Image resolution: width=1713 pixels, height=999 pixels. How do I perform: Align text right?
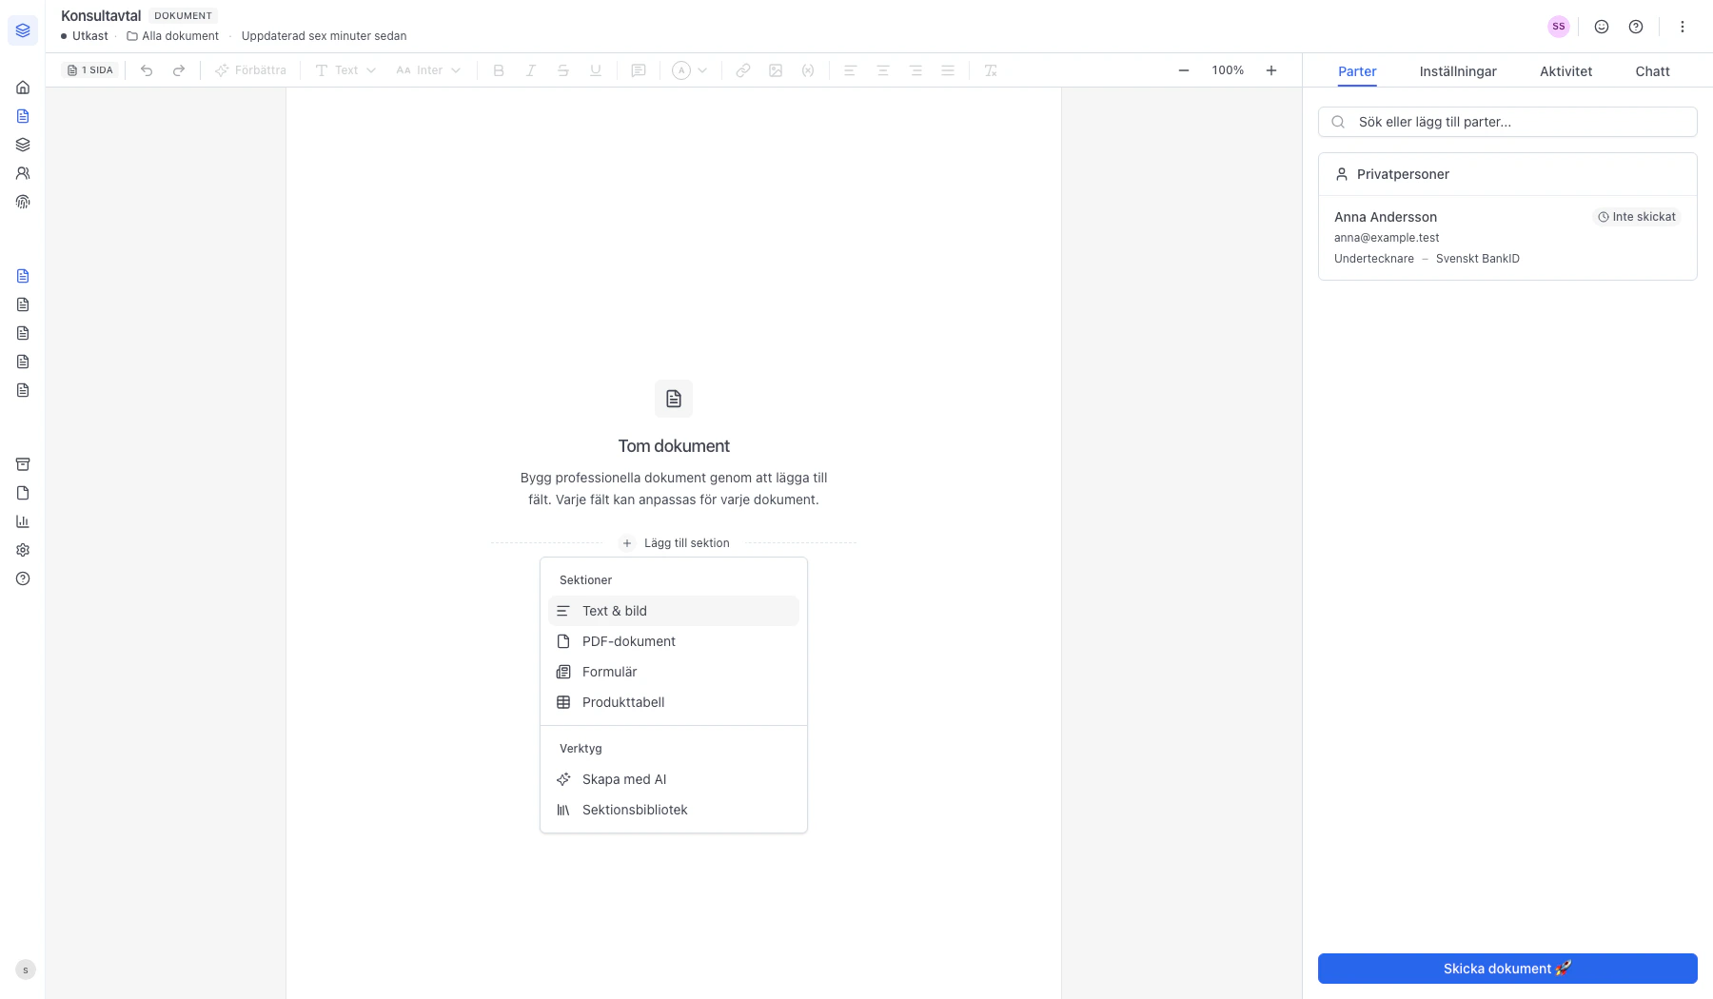[x=916, y=70]
